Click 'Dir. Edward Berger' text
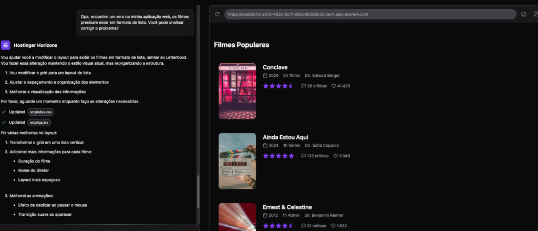The image size is (538, 231). pos(322,76)
